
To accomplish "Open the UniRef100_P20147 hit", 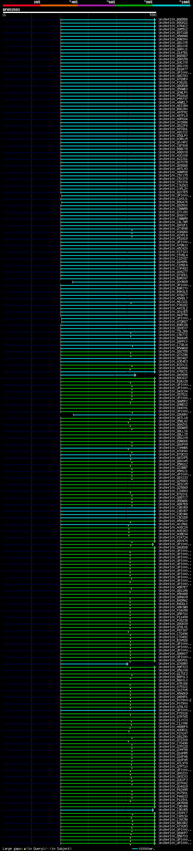I will point(173,733).
